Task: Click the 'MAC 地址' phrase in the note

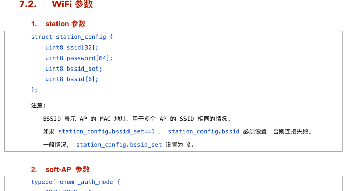Action: point(113,119)
